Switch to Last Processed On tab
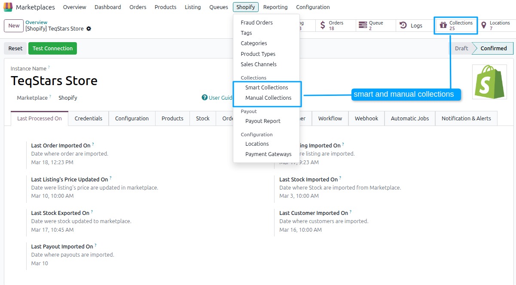 [x=40, y=118]
